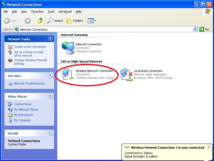Viewport: 214px width, 161px height.
Task: Click Set up a home or small office network
Action: click(x=28, y=54)
